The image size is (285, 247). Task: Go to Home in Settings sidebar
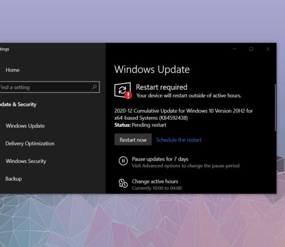(12, 70)
